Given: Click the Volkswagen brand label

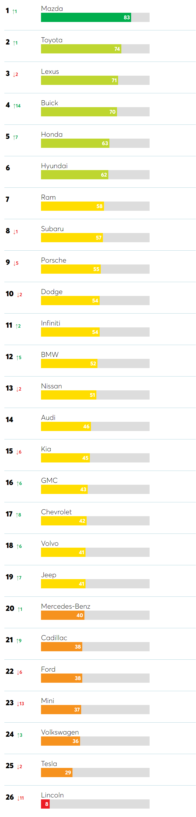Looking at the screenshot, I should click(x=60, y=732).
